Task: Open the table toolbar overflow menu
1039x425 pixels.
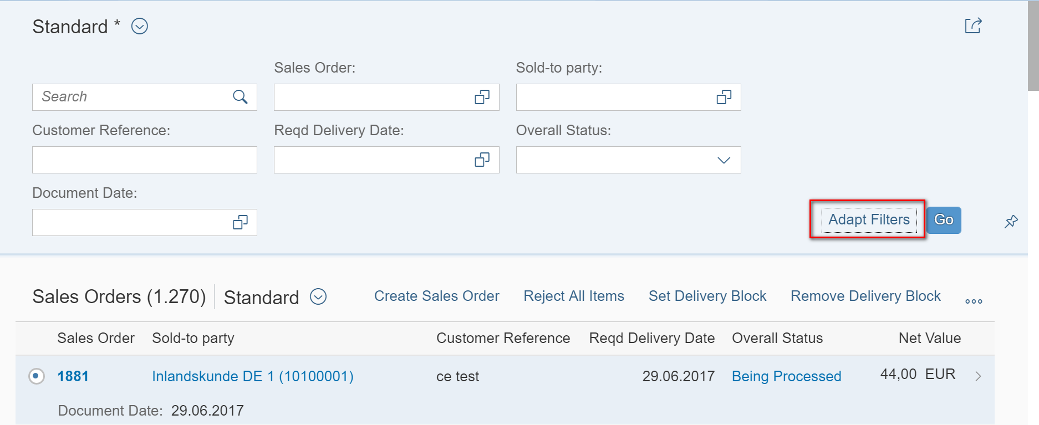Action: pyautogui.click(x=974, y=301)
